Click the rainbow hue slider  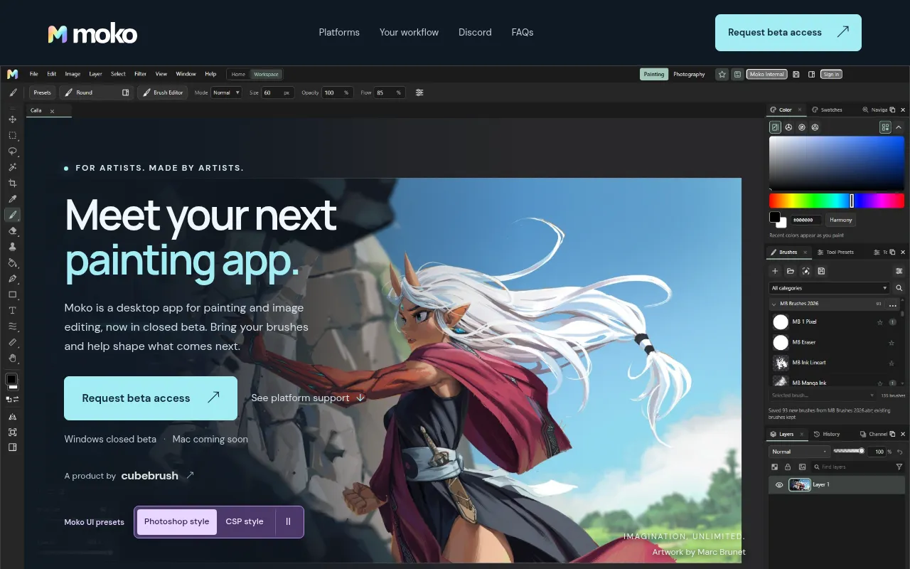pyautogui.click(x=837, y=201)
